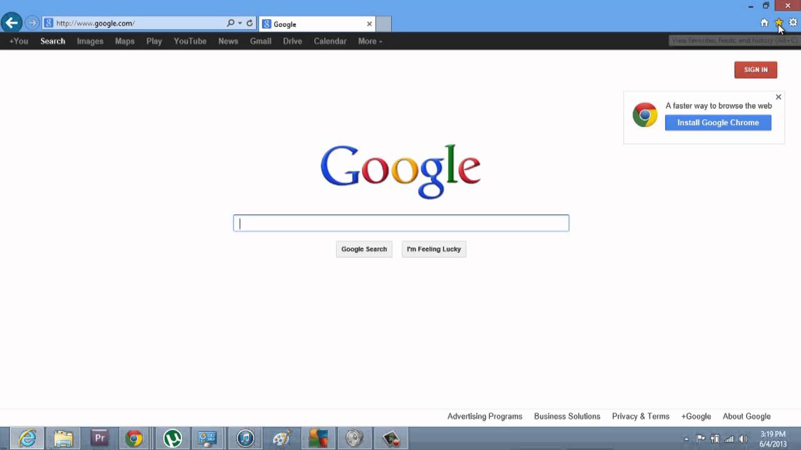Open Calendar in the Google bar
This screenshot has width=801, height=450.
(x=330, y=41)
